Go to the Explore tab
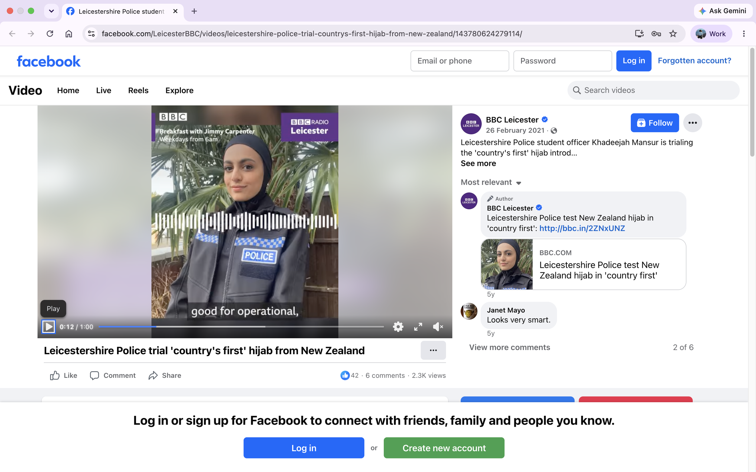 [x=179, y=90]
